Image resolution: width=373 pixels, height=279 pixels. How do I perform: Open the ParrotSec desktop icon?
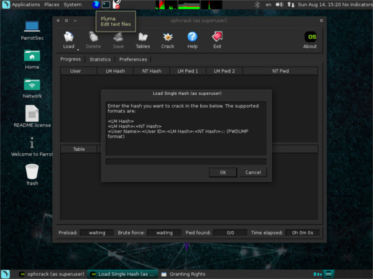(32, 30)
